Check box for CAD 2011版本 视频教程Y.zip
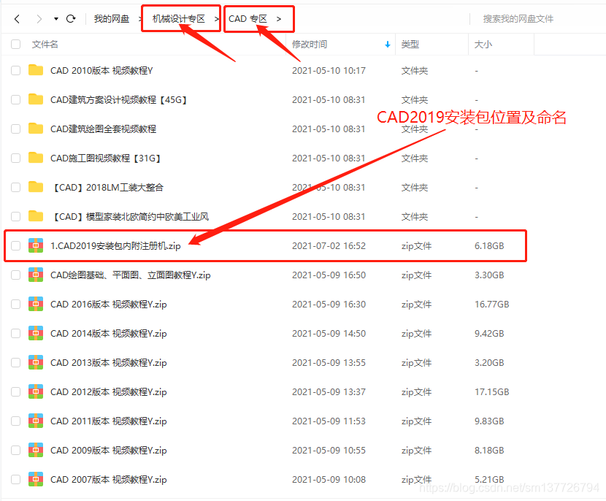The width and height of the screenshot is (606, 501). pos(16,421)
